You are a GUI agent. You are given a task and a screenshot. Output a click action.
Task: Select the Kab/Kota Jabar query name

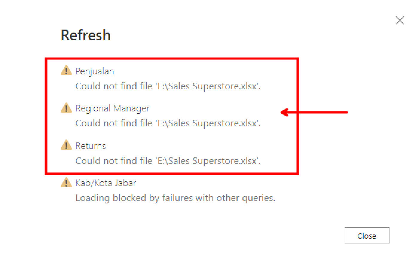[x=106, y=183]
